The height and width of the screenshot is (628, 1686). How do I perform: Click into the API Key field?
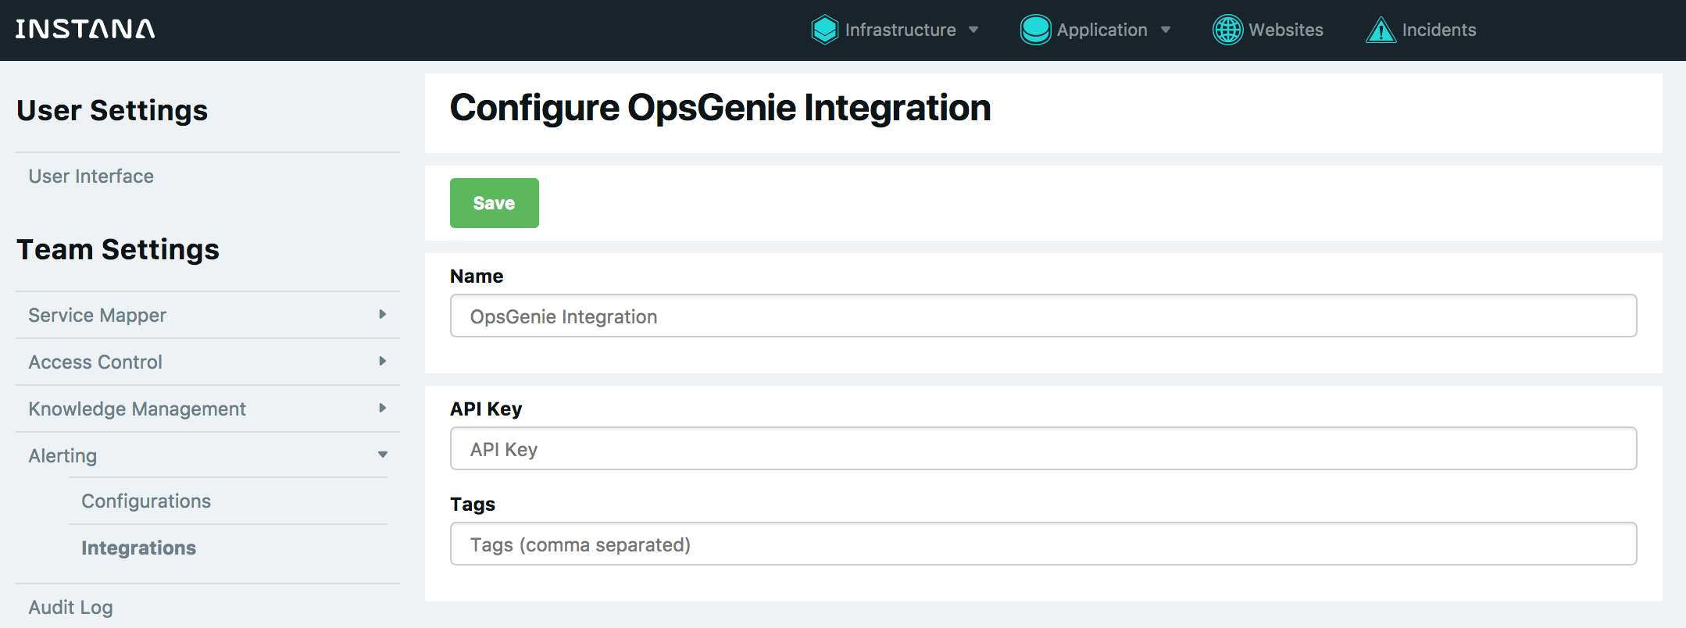[x=1043, y=448]
